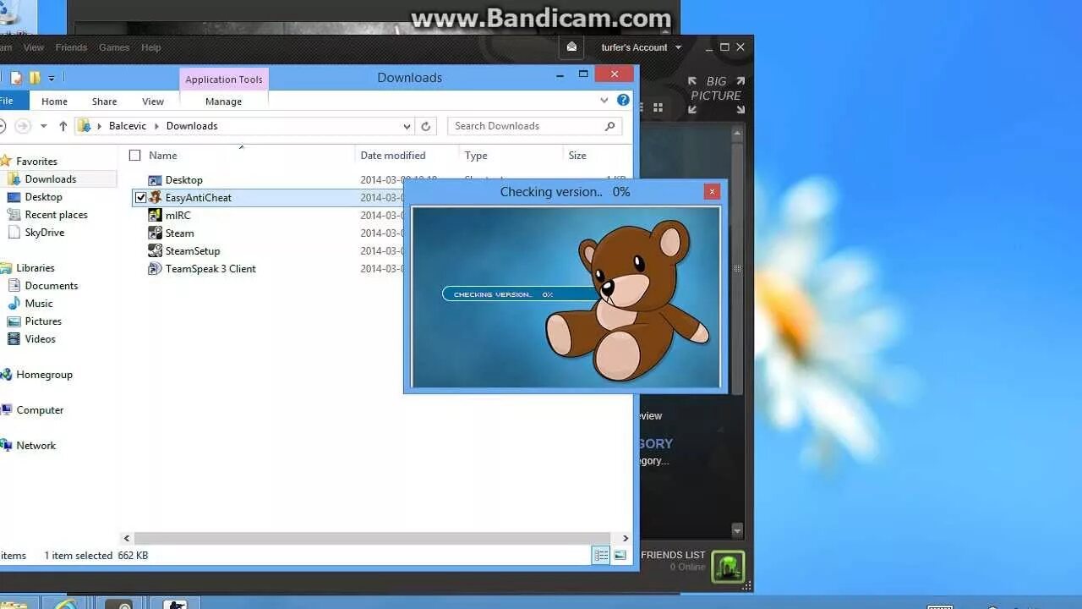Click Balcevic in the address path
Image resolution: width=1082 pixels, height=609 pixels.
[x=128, y=126]
